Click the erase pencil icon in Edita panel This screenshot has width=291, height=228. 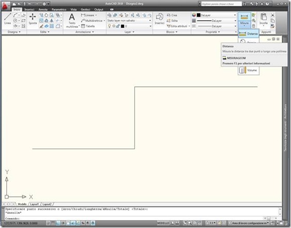click(41, 26)
